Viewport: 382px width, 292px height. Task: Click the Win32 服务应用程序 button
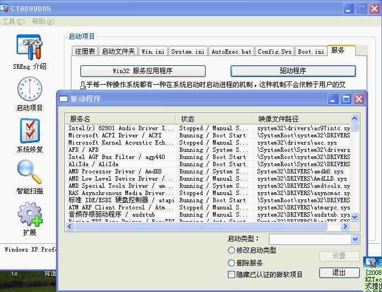click(x=142, y=71)
